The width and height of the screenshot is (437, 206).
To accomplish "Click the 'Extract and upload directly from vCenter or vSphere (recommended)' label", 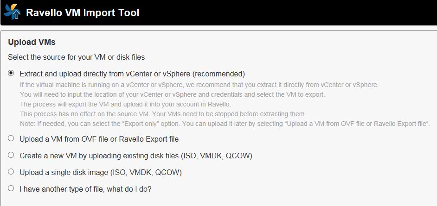I will [x=132, y=74].
